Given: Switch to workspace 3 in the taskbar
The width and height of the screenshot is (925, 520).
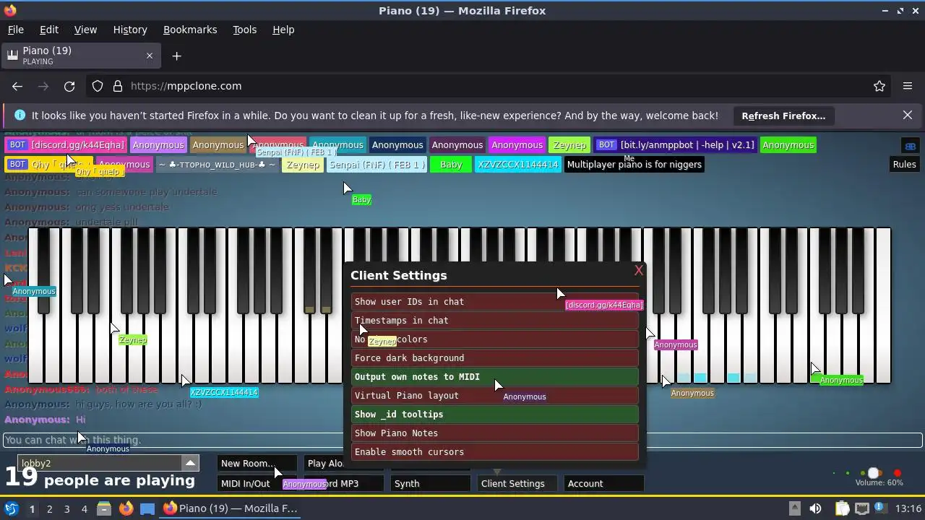Looking at the screenshot, I should (66, 508).
